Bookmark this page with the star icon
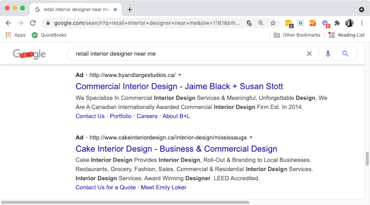The width and height of the screenshot is (370, 205). click(273, 23)
